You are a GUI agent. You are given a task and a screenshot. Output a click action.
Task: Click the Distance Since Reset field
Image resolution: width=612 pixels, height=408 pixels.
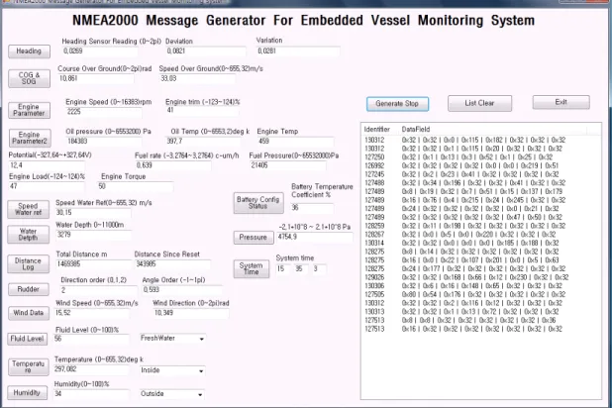point(172,264)
